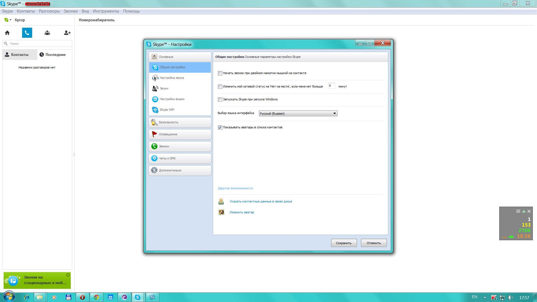Collapse the Основные section header
Image resolution: width=537 pixels, height=302 pixels.
[180, 57]
